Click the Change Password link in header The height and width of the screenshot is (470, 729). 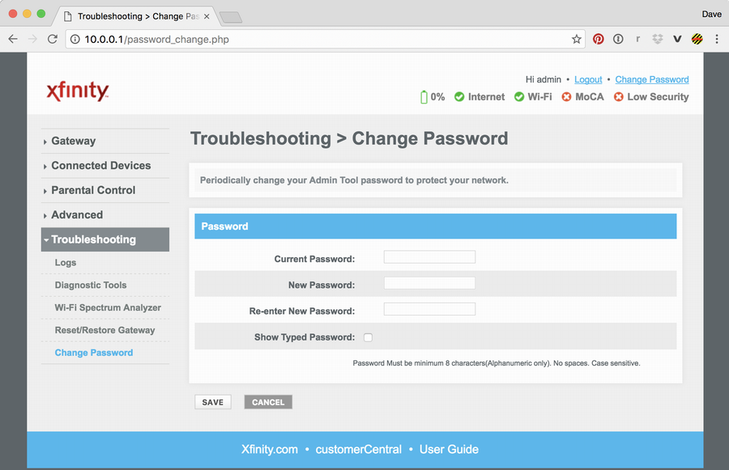pos(652,79)
